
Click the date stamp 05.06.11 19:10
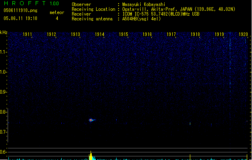pos(20,18)
